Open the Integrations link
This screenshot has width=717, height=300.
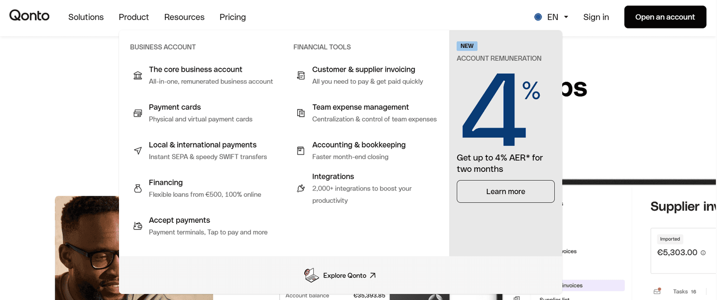tap(333, 176)
